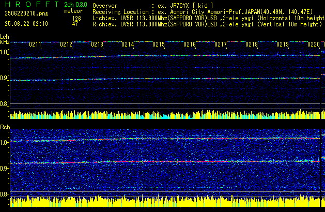Viewport: 325px width, 212px height.
Task: Click the 0.9 kHz tick on Lch axis
Action: (4, 78)
